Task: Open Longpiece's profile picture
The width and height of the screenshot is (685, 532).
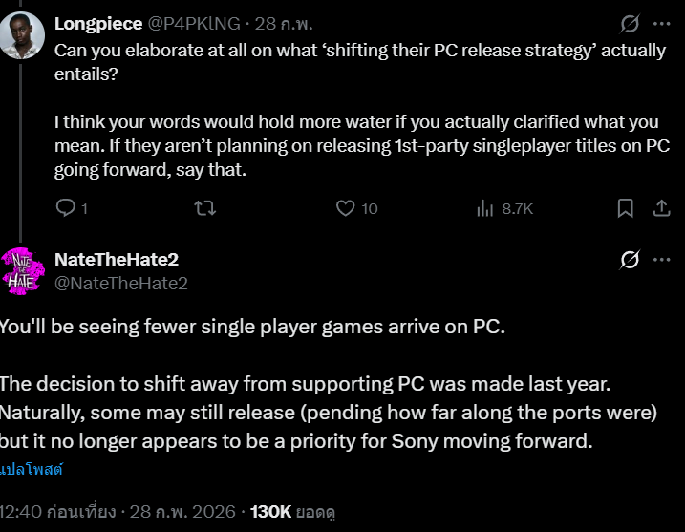Action: [22, 34]
